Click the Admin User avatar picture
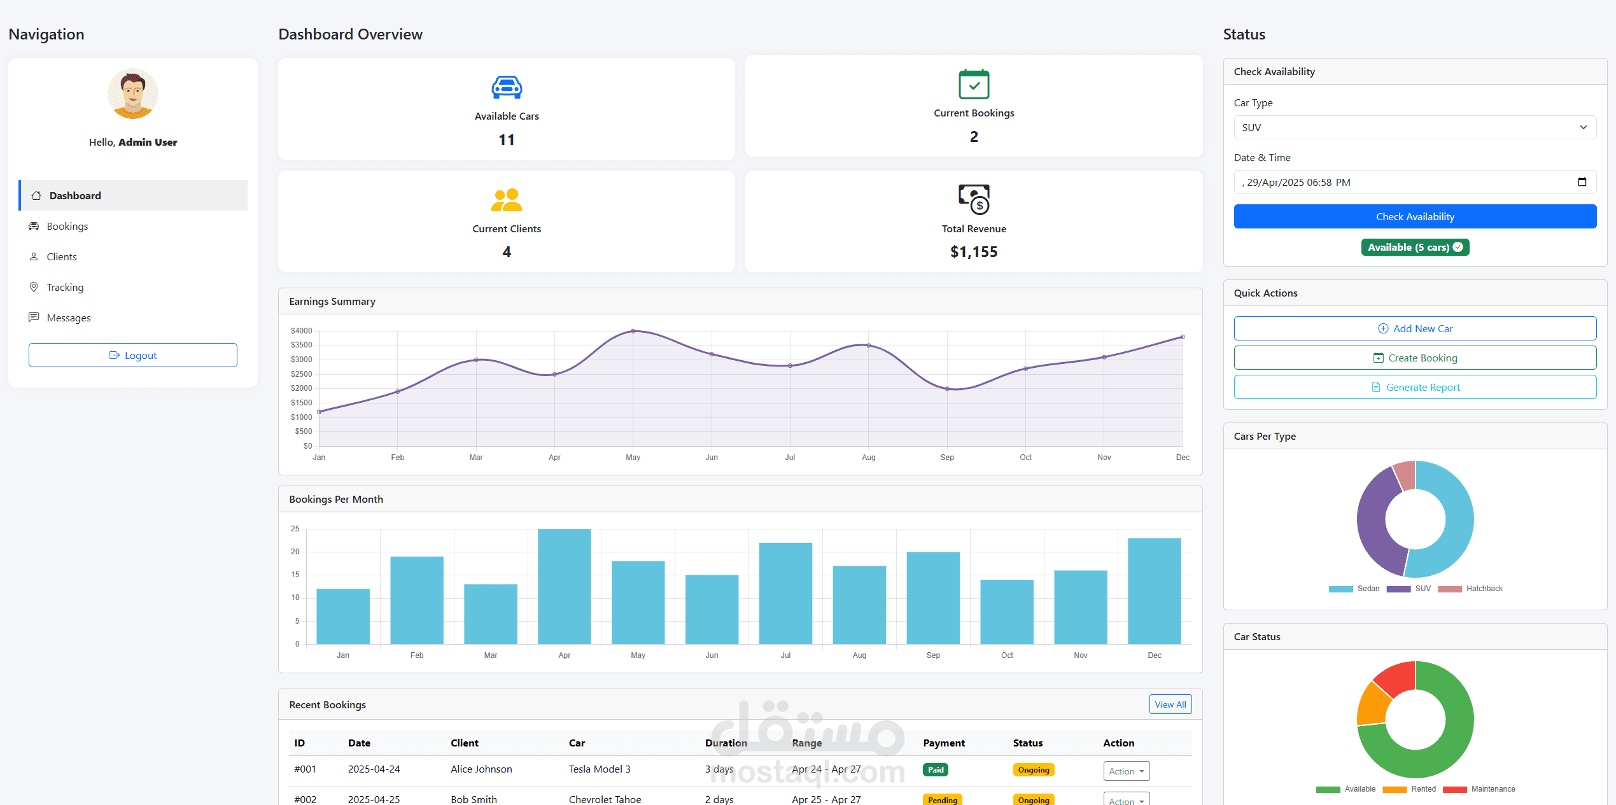Viewport: 1616px width, 805px height. click(x=132, y=94)
